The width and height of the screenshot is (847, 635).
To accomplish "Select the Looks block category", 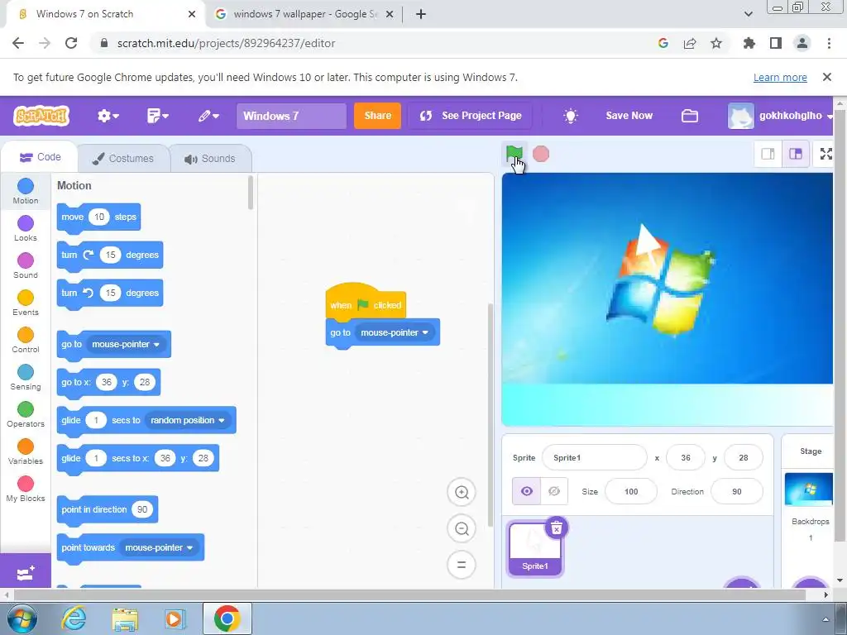I will point(26,228).
